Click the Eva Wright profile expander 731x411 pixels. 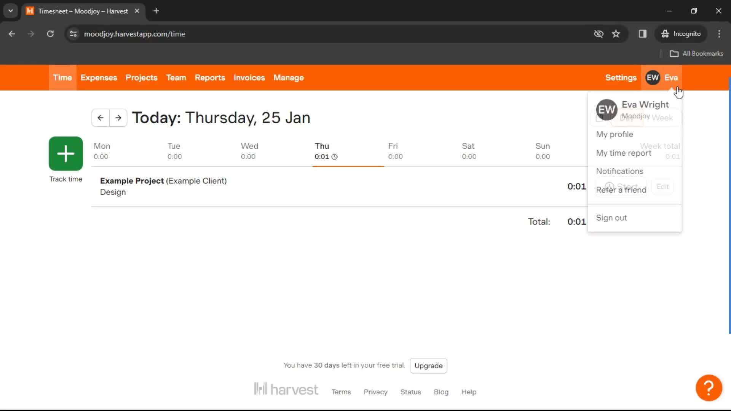[662, 77]
